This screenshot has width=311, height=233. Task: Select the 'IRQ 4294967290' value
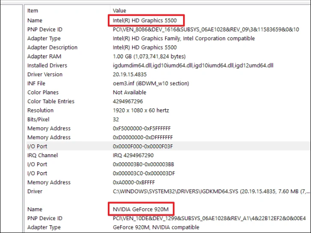click(133, 155)
